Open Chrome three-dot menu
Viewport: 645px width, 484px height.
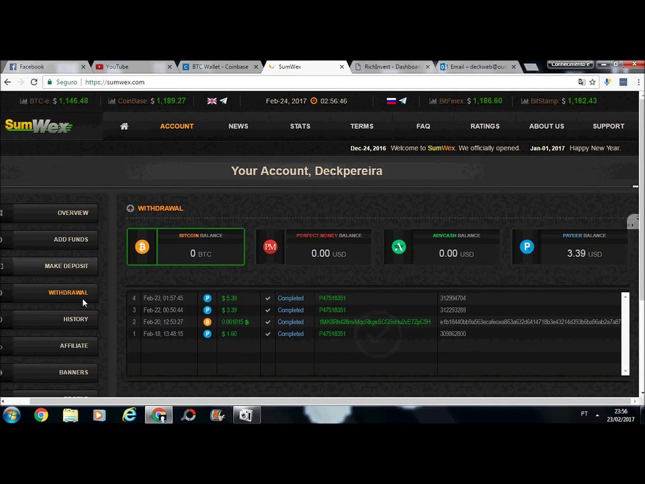tap(638, 82)
